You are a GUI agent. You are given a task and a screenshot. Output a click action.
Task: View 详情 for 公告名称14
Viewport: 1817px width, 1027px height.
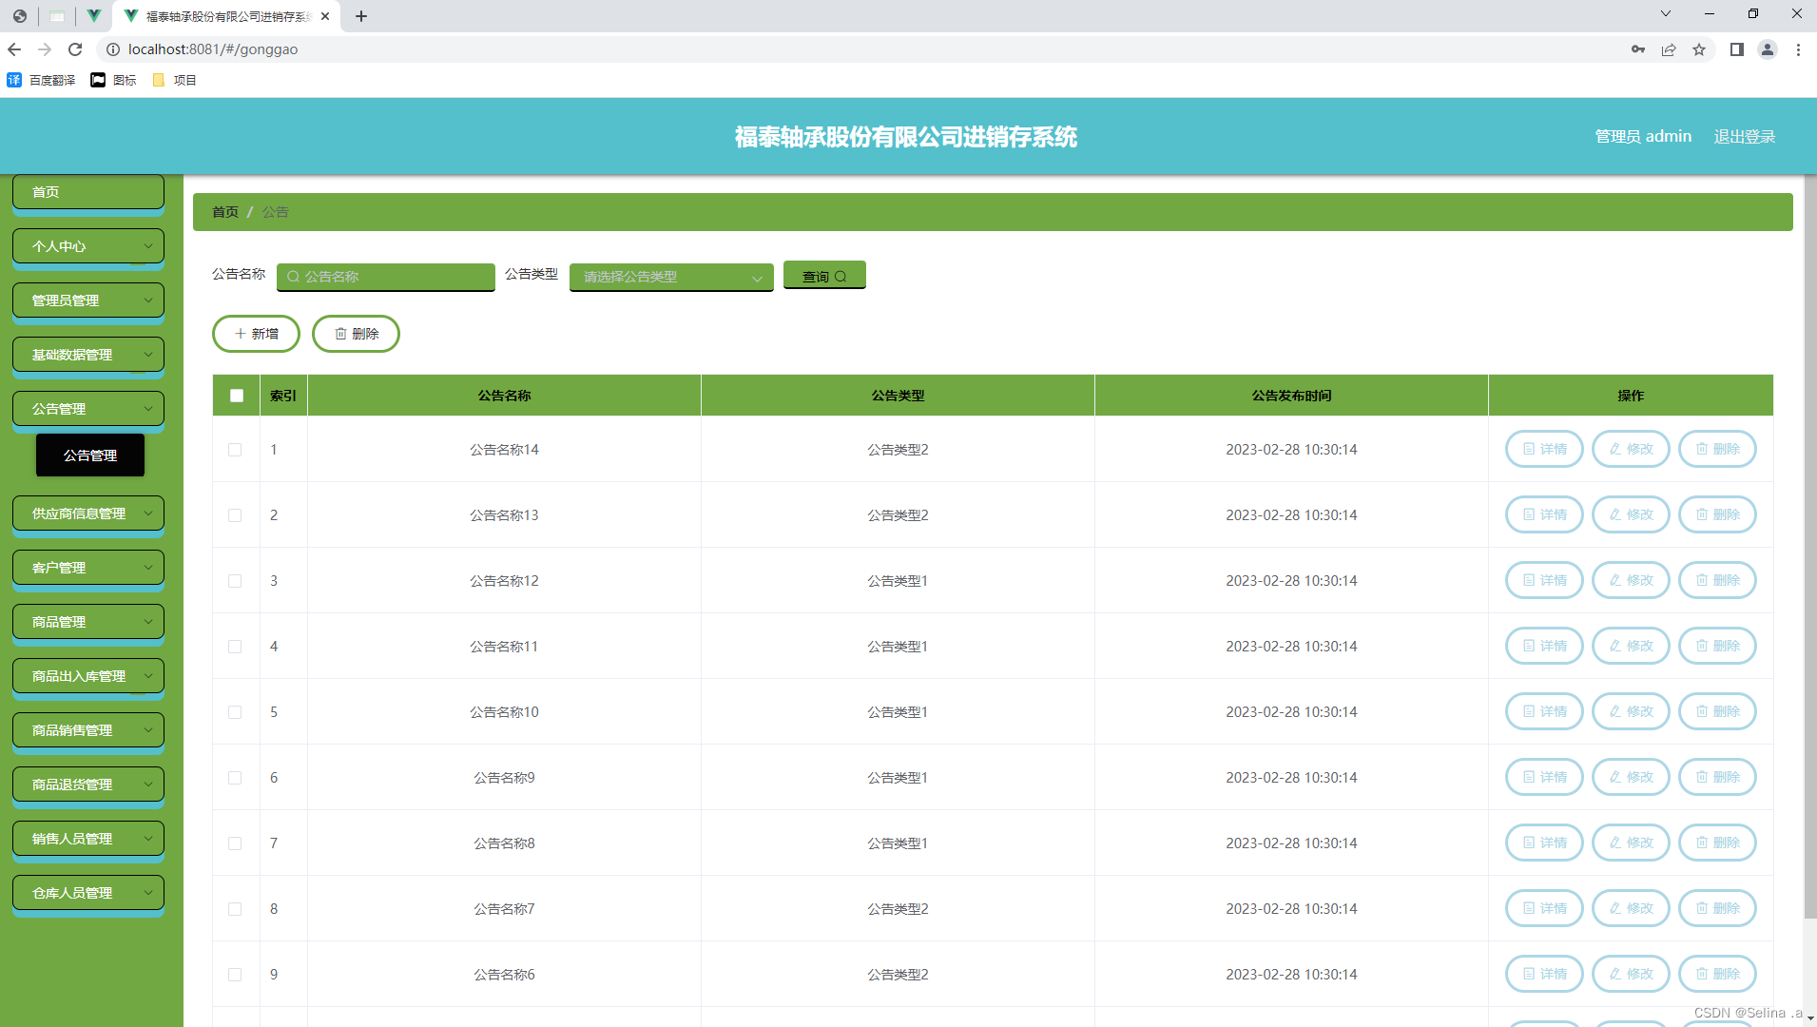(x=1544, y=449)
